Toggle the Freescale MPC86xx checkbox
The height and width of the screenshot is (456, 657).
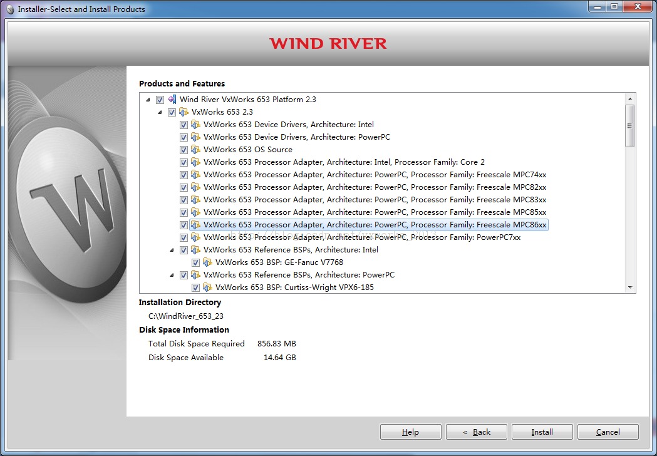[x=184, y=225]
